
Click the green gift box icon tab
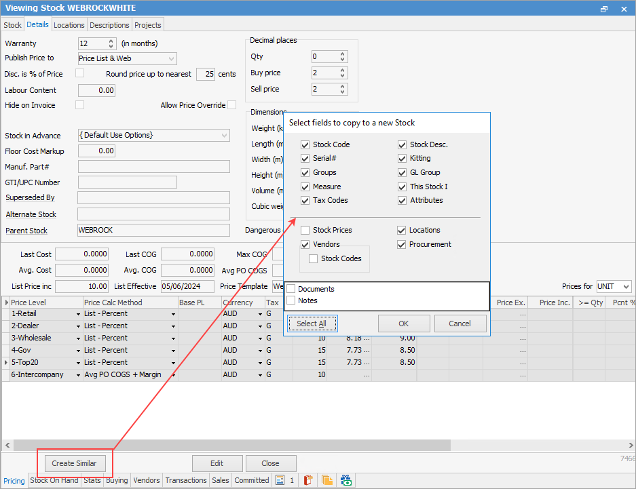tap(346, 480)
